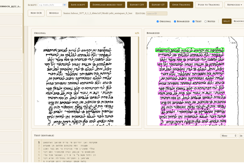Screen dimensions: 244x163
Task: Switch to Split view mode
Action: click(227, 21)
